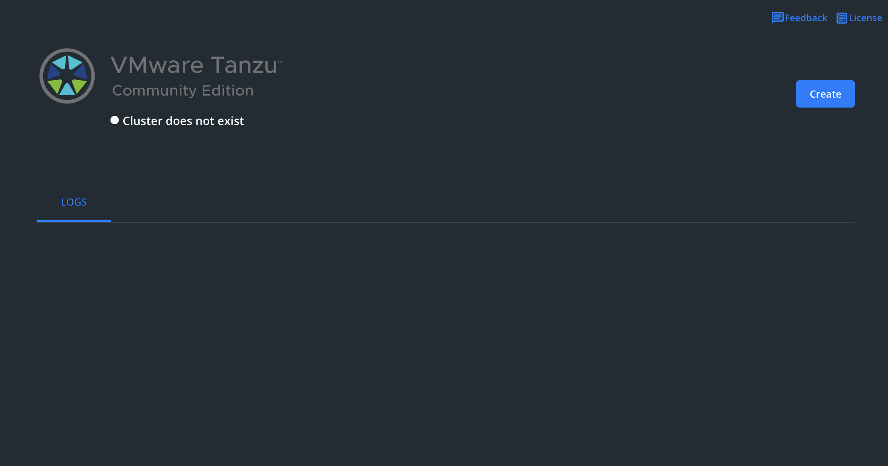Select the LOGS section header
The width and height of the screenshot is (888, 466).
[74, 202]
